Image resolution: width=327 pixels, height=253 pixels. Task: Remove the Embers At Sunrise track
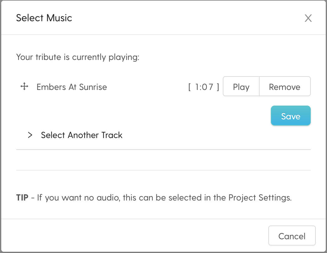[285, 87]
